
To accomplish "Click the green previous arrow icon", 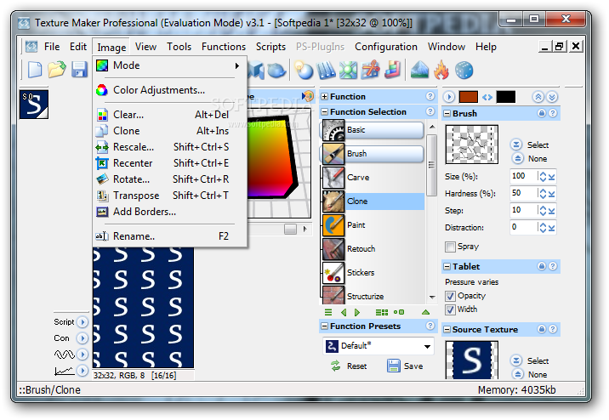I will pos(344,312).
